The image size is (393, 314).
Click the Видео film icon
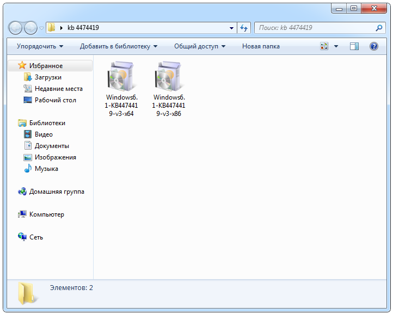click(28, 134)
